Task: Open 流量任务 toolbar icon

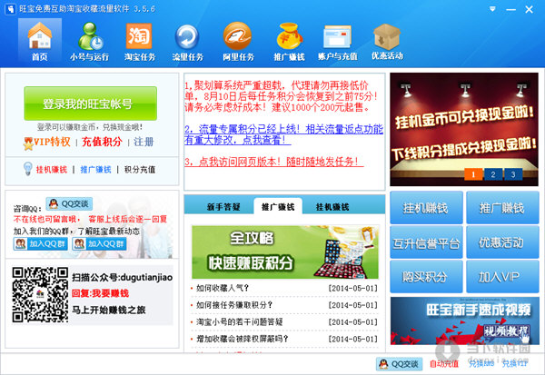Action: tap(187, 42)
